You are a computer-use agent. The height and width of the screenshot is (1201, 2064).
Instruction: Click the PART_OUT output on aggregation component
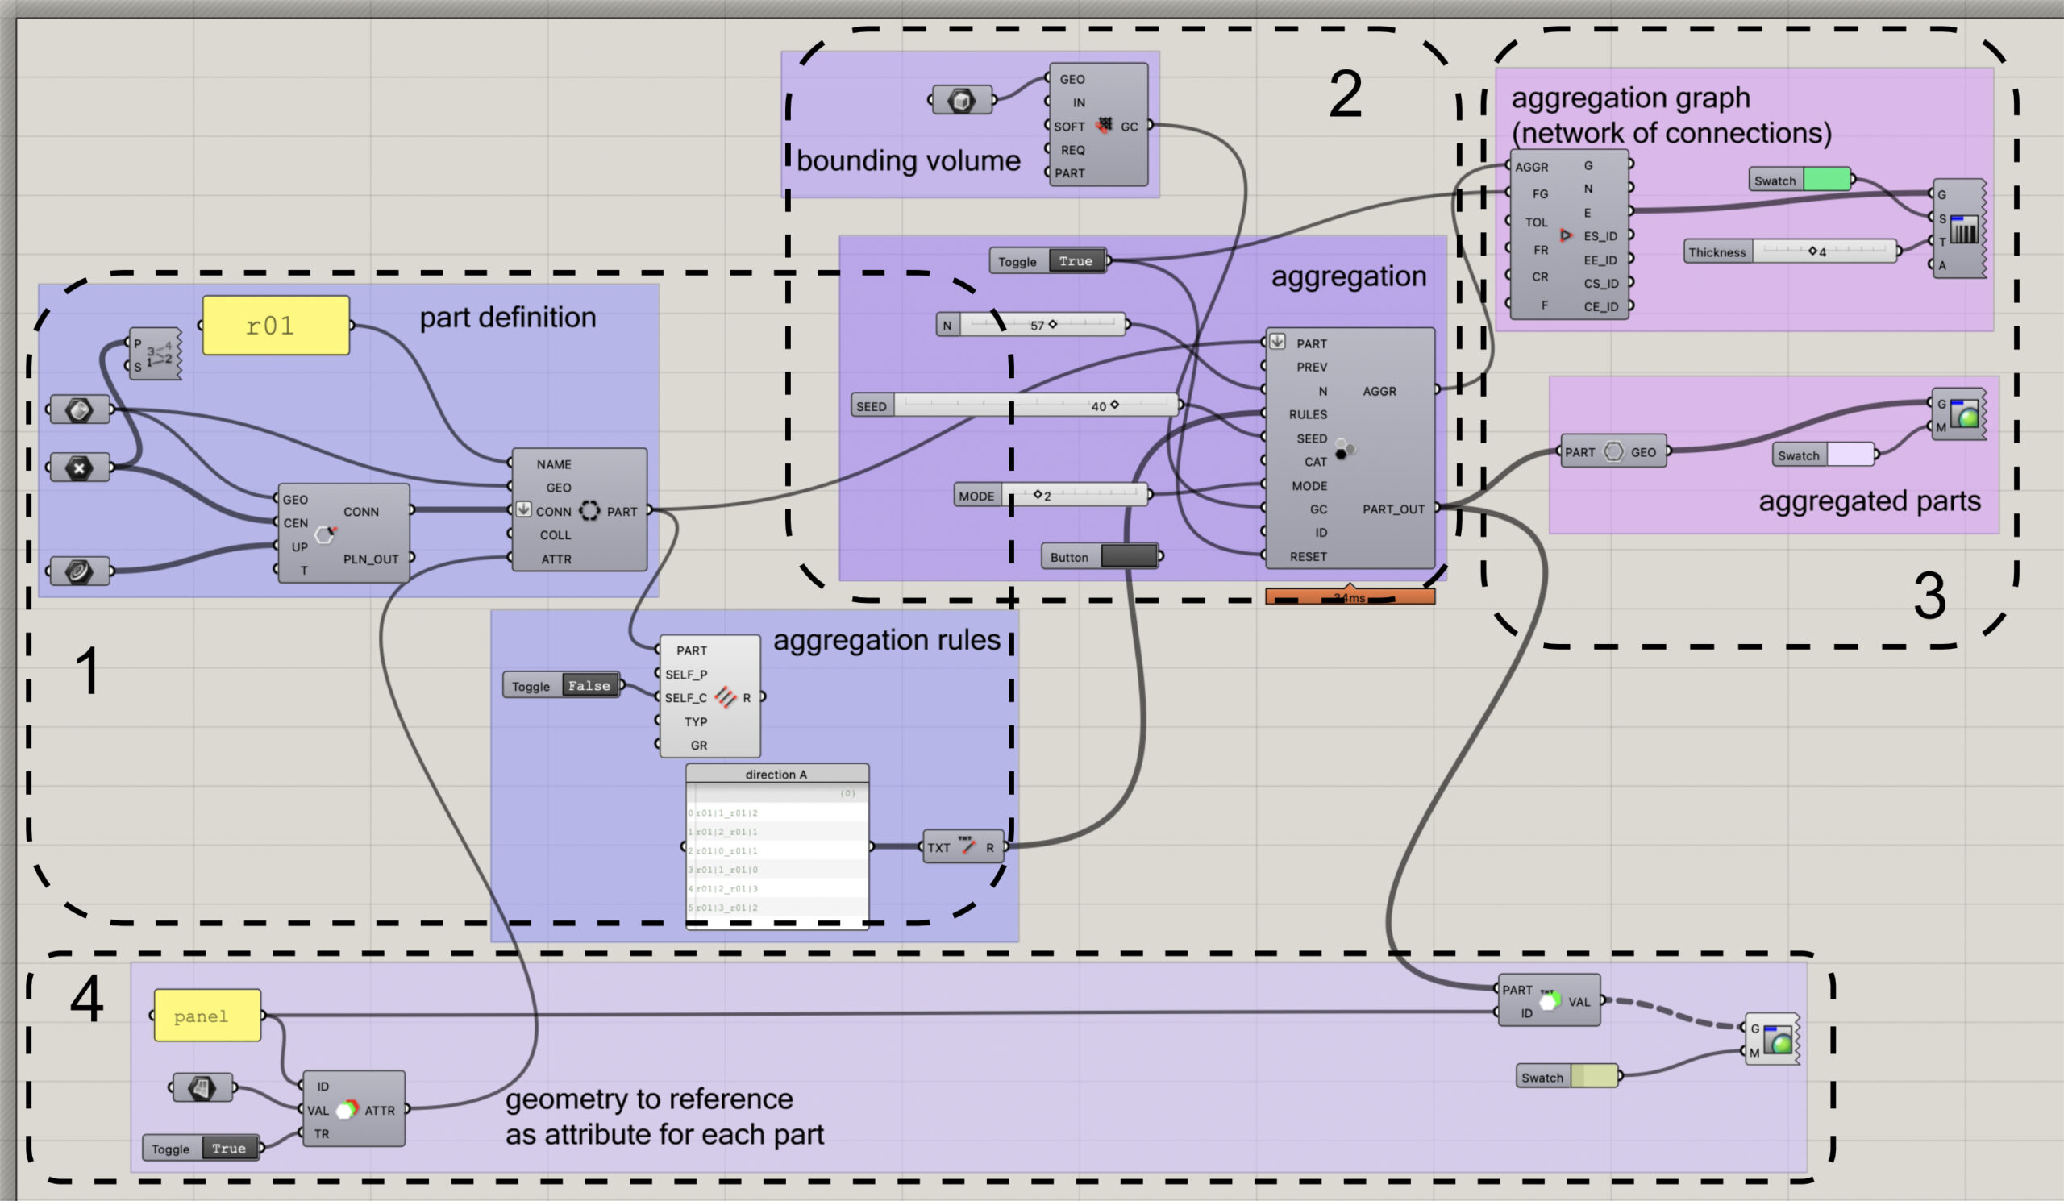point(1394,509)
